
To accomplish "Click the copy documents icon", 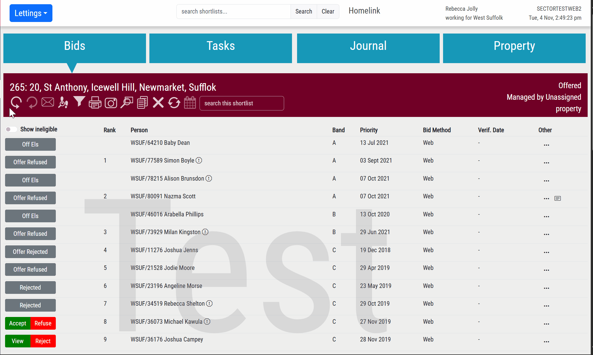I will [143, 103].
